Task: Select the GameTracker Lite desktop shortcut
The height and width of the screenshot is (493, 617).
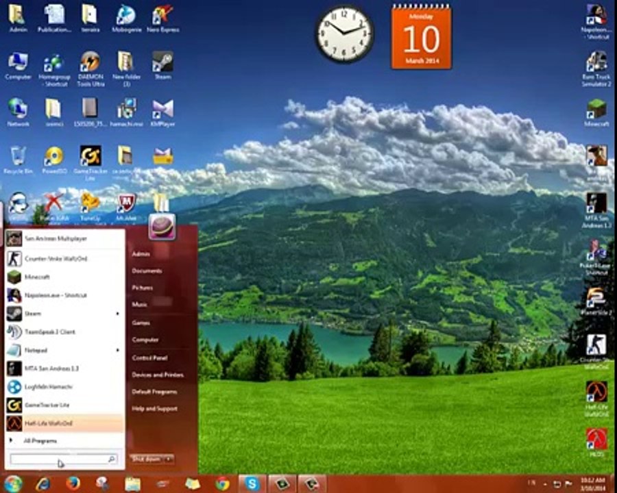Action: [x=90, y=163]
